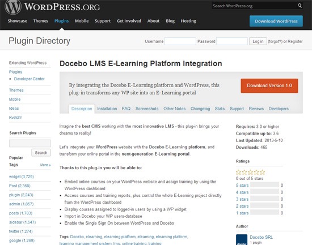Click the 3 stars rating bar
This screenshot has width=312, height=245.
(x=265, y=199)
